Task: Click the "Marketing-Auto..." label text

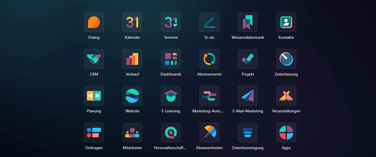Action: (208, 111)
